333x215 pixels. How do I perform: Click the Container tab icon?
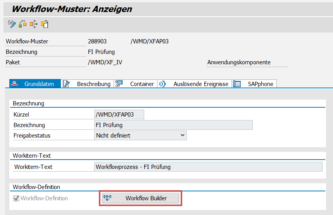pos(119,84)
